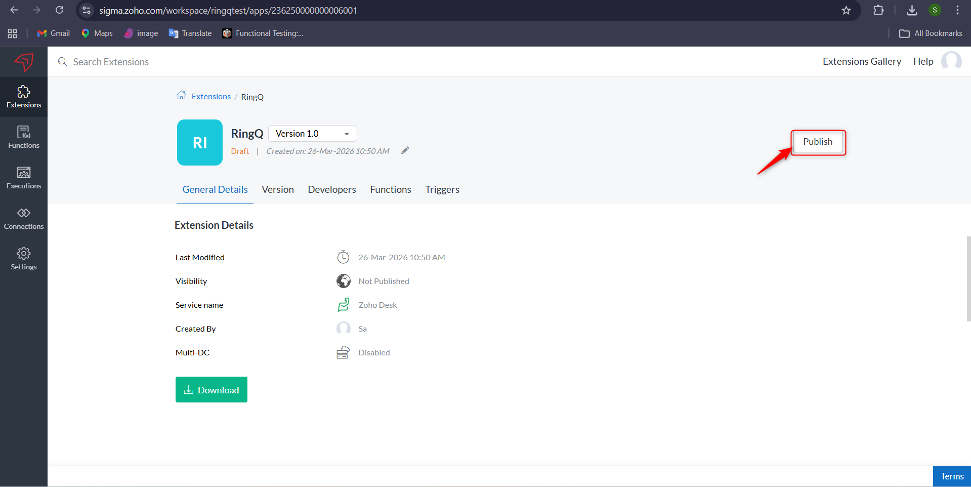This screenshot has height=487, width=971.
Task: Open the browser extensions puzzle icon
Action: tap(878, 10)
